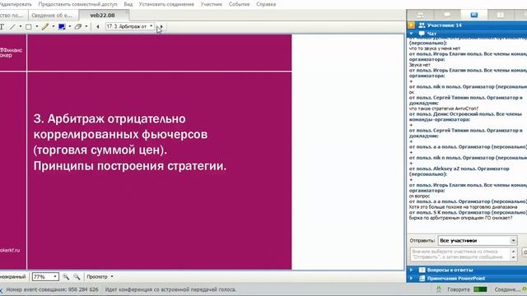
Task: Open the annotation color palette arrow
Action: click(x=69, y=26)
